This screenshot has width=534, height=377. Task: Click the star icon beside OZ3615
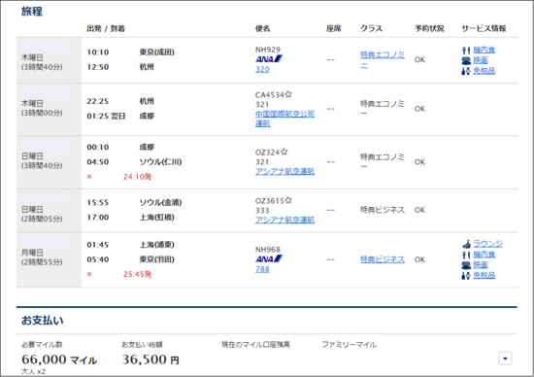tap(288, 200)
